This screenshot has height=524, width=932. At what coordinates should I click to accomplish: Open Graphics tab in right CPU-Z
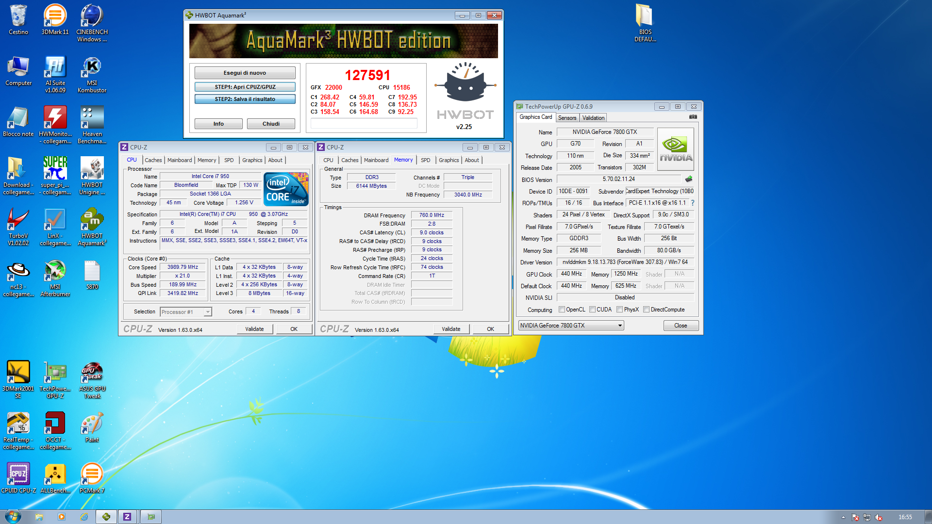coord(449,160)
